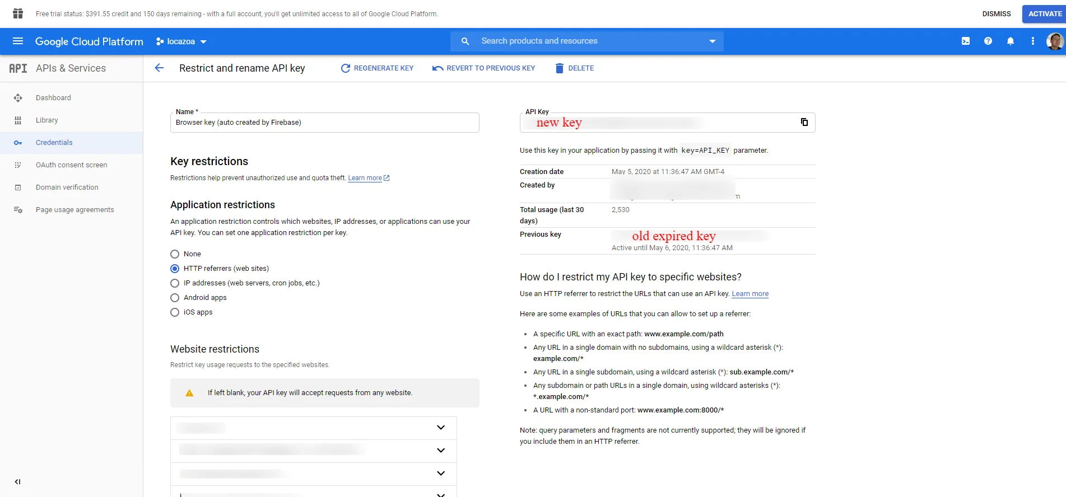Click the API logo in sidebar header

click(x=18, y=68)
